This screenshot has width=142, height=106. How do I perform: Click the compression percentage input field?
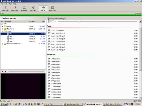click(x=51, y=22)
